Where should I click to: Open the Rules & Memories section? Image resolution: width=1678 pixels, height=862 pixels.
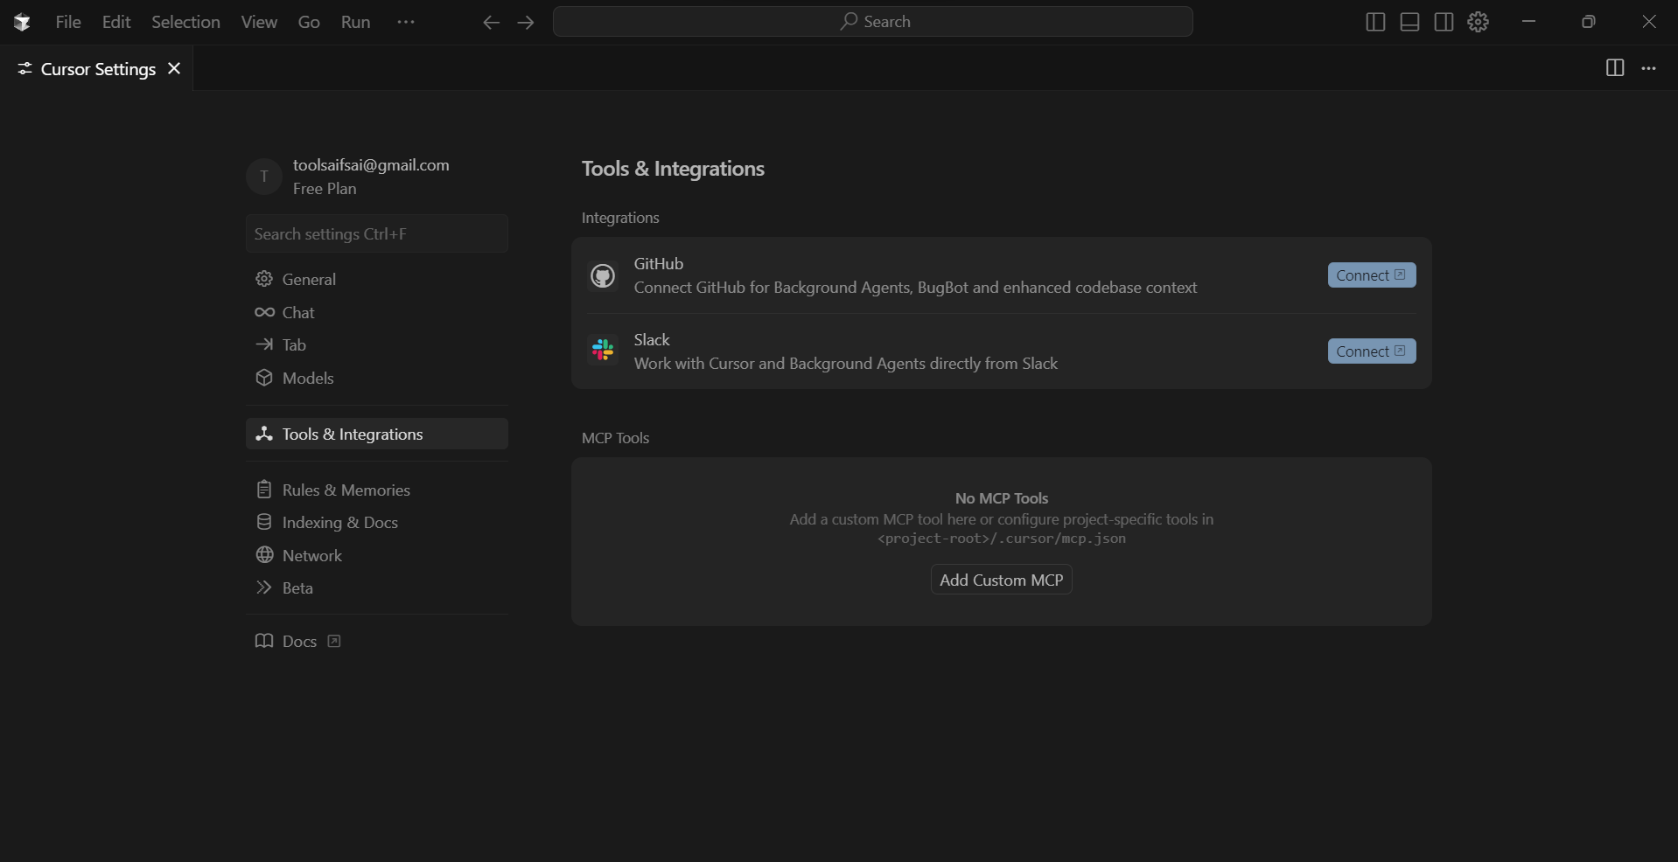377,490
